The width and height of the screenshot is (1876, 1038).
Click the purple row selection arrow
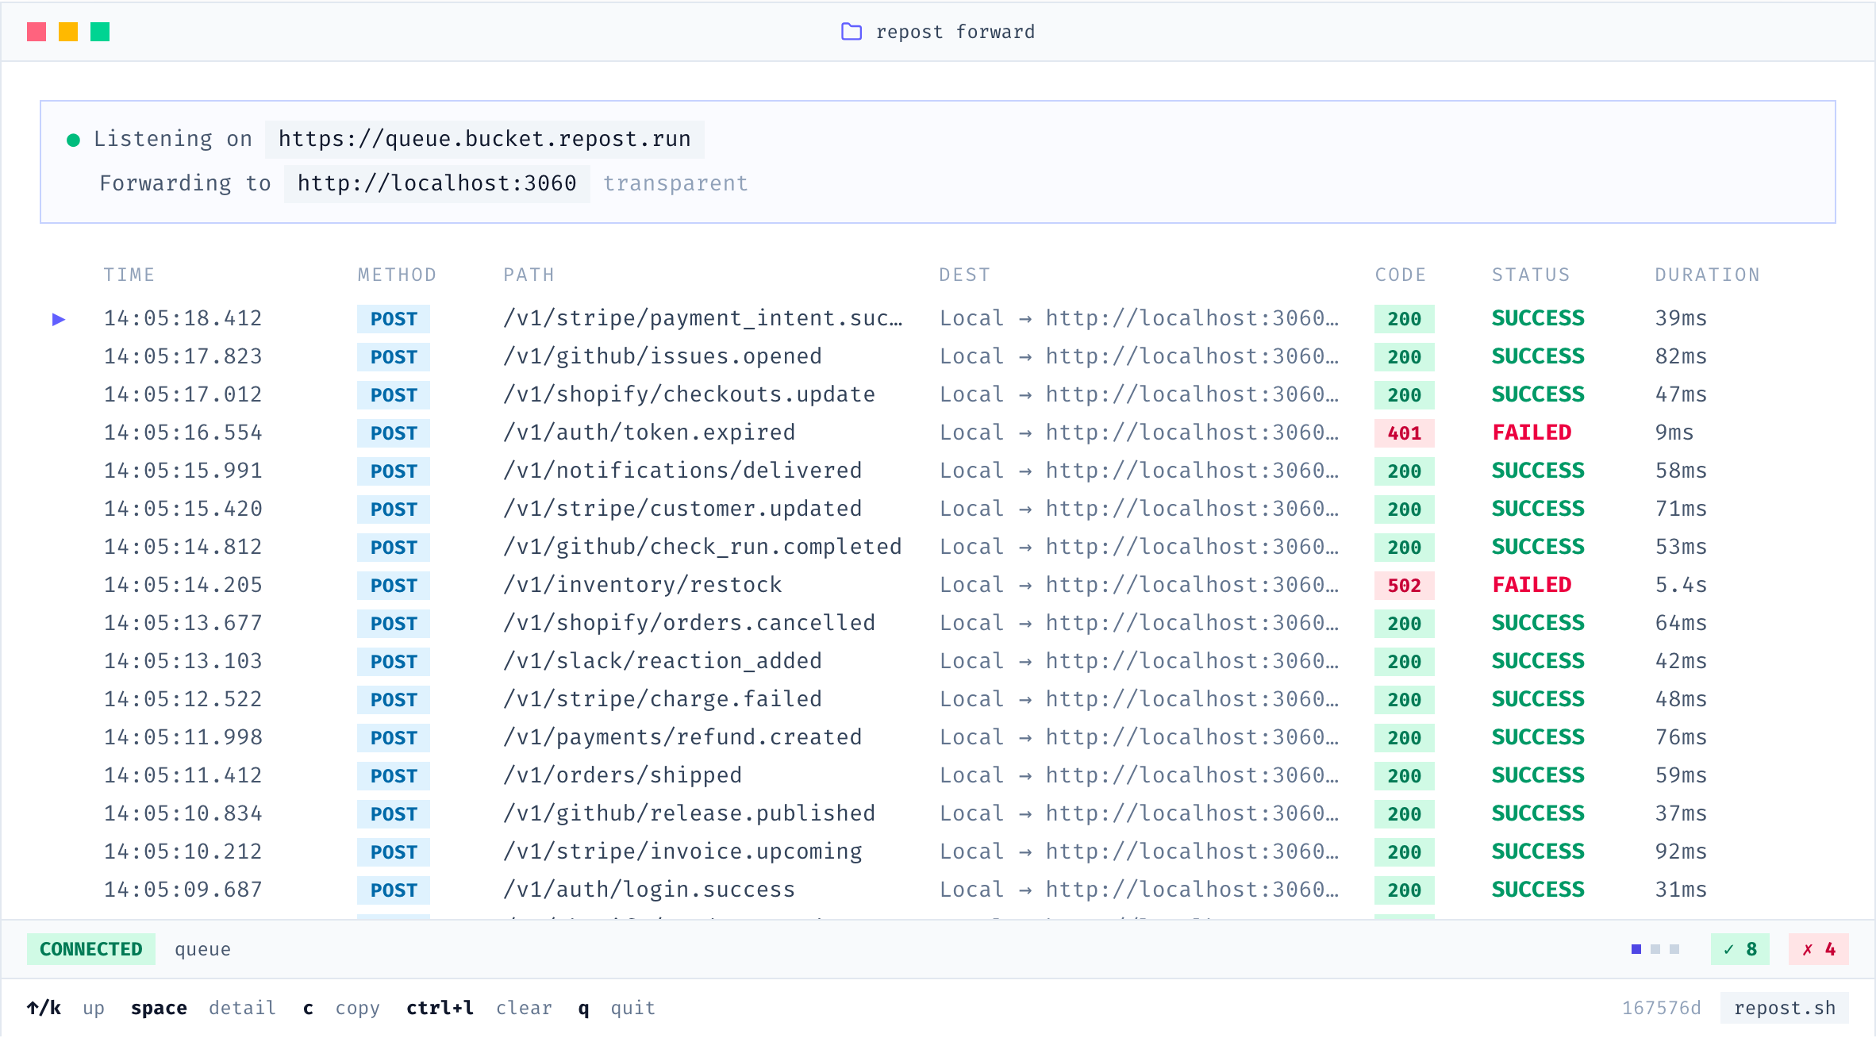(x=58, y=319)
